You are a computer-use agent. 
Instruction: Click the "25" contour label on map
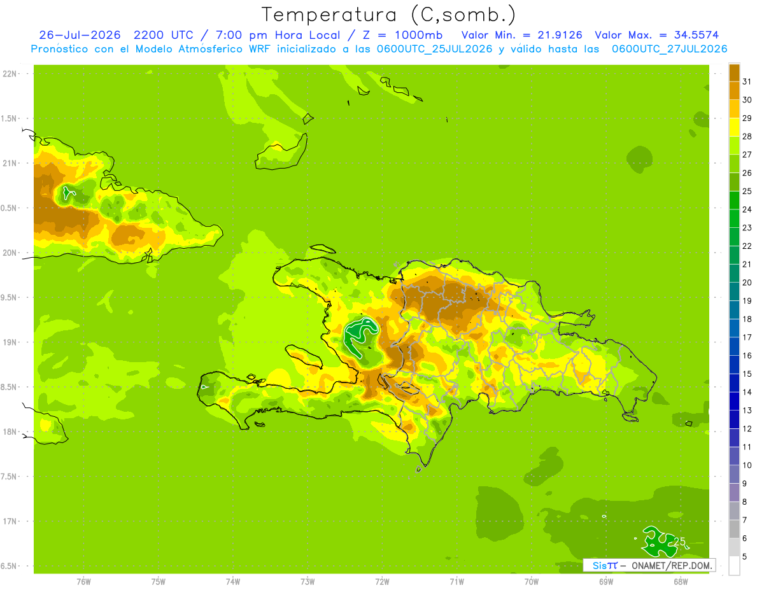(x=679, y=542)
